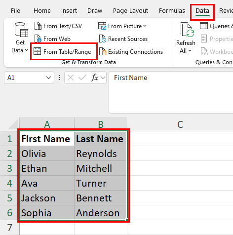Open the Get Data dropdown arrow
The width and height of the screenshot is (233, 235).
pyautogui.click(x=26, y=50)
